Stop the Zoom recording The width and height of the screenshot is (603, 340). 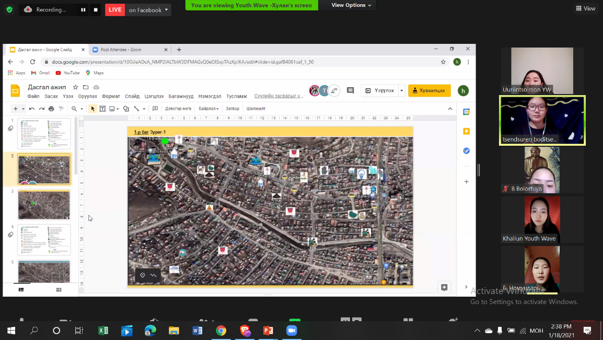pyautogui.click(x=96, y=10)
